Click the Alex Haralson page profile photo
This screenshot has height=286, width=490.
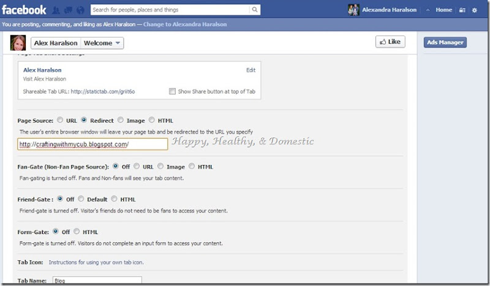[18, 43]
